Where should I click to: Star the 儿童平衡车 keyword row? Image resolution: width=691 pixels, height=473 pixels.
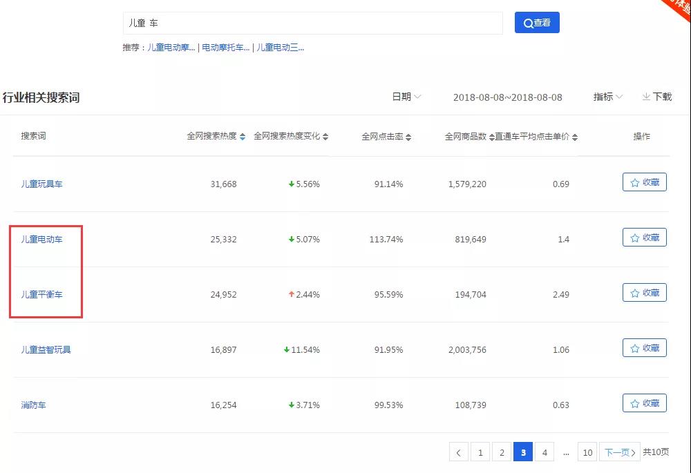(635, 292)
